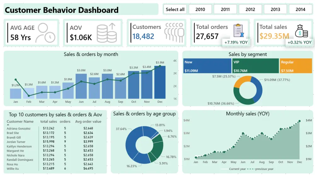Click the Sales & orders by month title
315x175 pixels.
pos(91,54)
